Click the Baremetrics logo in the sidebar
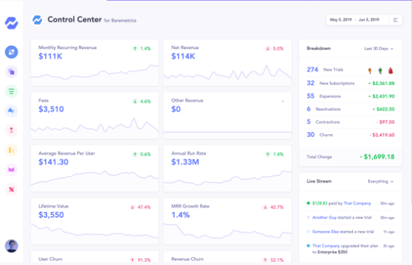The height and width of the screenshot is (265, 412). point(11,23)
